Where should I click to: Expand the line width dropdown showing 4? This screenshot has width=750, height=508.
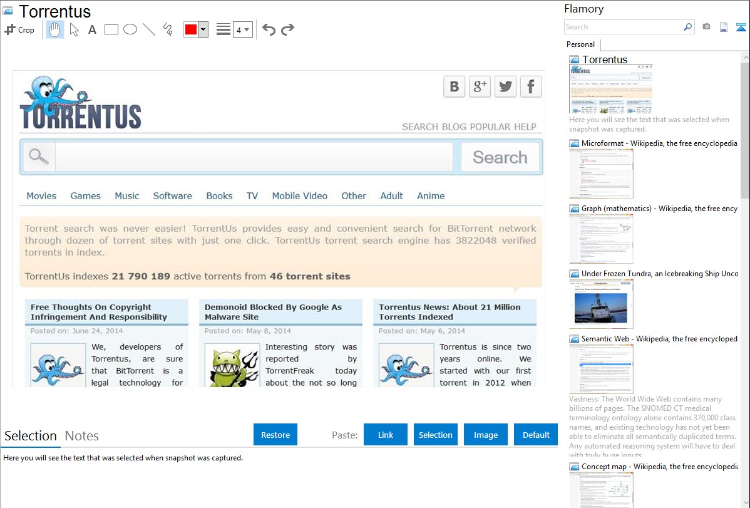(x=242, y=29)
